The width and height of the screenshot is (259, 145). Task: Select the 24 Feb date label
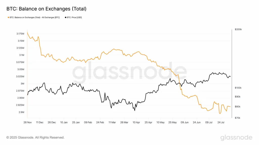click(100, 123)
